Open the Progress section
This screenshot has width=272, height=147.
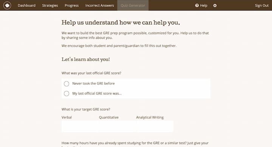pyautogui.click(x=72, y=5)
